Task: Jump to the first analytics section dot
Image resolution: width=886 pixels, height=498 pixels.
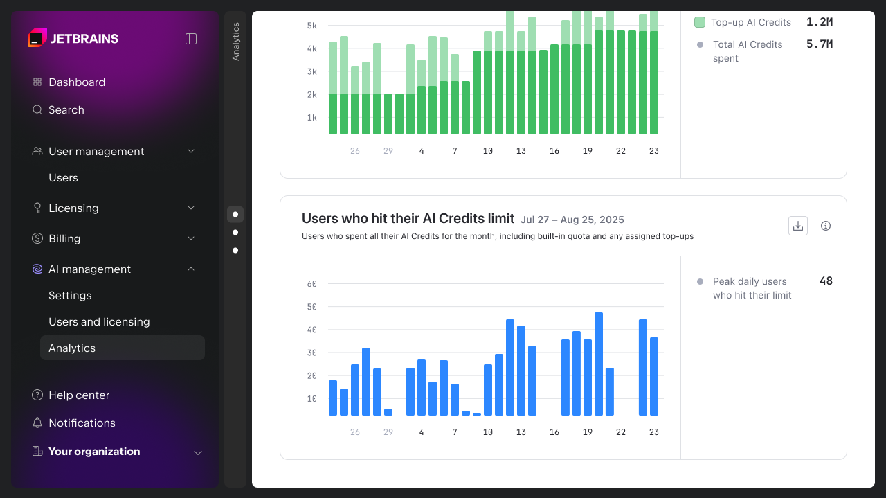Action: (x=235, y=214)
